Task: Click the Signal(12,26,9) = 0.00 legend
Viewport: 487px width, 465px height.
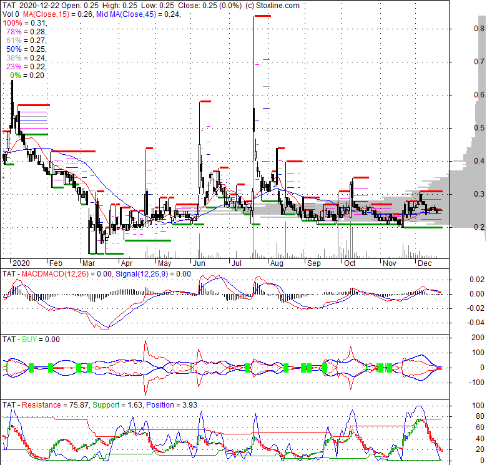Action: [153, 274]
